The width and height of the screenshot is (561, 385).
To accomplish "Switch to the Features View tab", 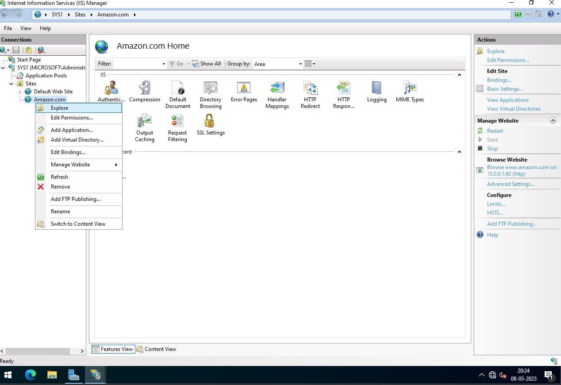I will pyautogui.click(x=112, y=349).
